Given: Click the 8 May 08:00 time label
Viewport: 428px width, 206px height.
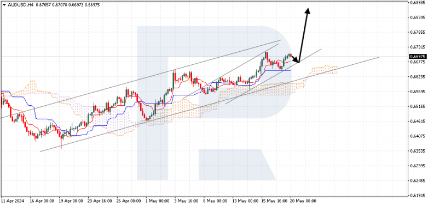Looking at the screenshot, I should (x=215, y=201).
